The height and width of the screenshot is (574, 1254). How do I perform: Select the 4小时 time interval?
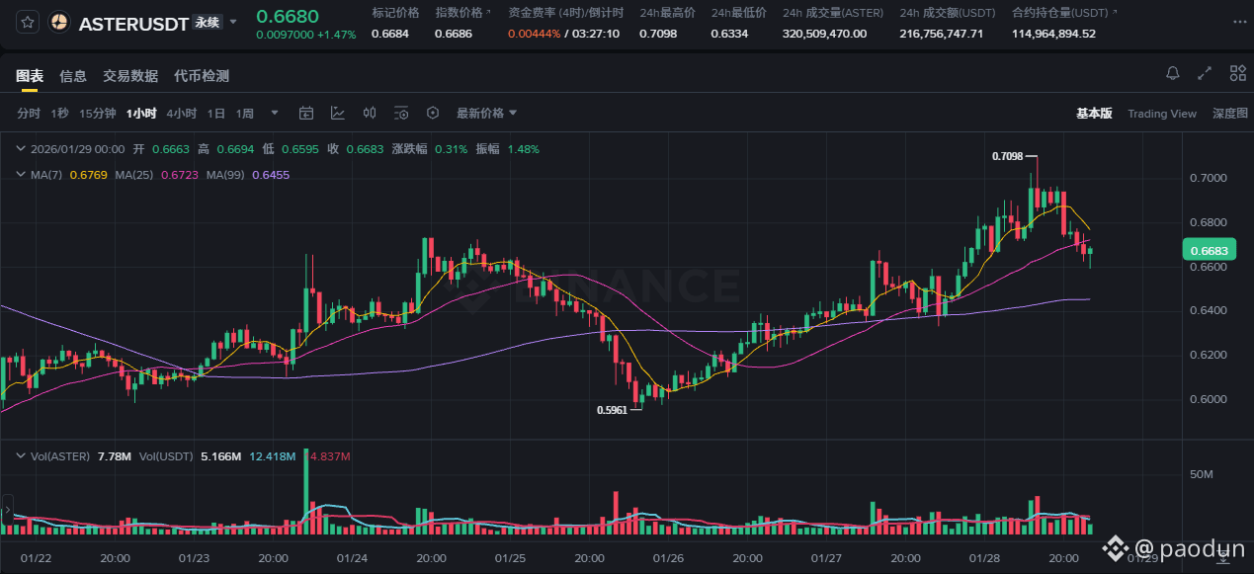(x=181, y=114)
